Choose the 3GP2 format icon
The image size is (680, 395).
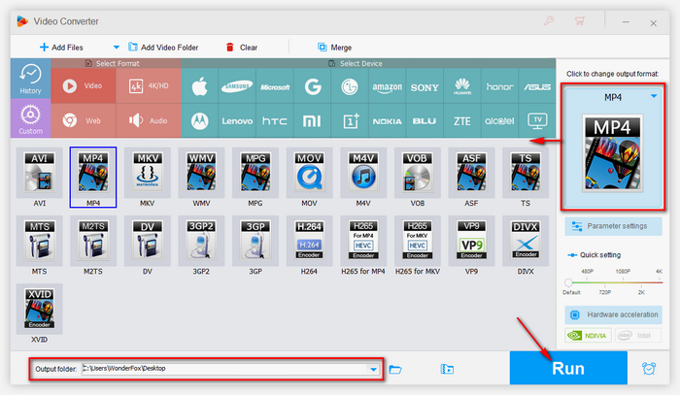click(x=201, y=241)
